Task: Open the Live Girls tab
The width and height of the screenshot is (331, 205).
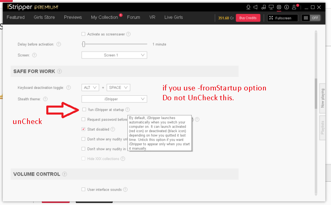Action: (x=174, y=17)
